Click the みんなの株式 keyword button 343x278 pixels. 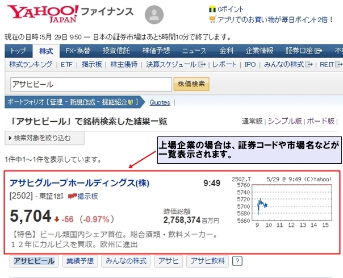coord(126,261)
